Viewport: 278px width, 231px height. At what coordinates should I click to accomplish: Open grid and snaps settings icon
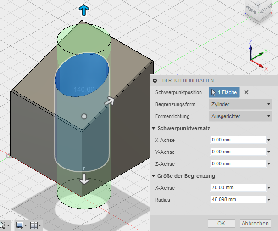pos(33,225)
